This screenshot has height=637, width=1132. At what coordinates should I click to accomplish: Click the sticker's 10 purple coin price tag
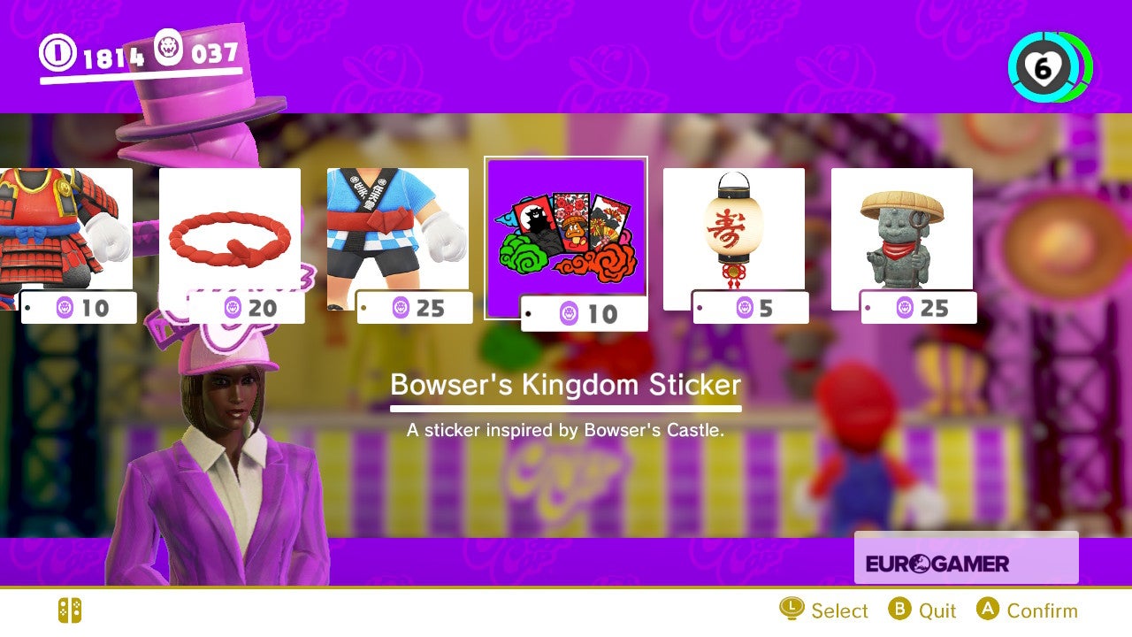(x=585, y=313)
